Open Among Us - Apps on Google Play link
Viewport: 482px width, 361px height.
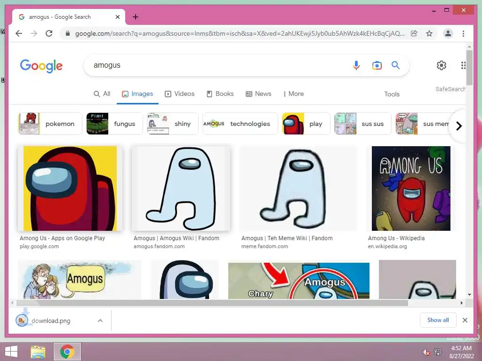pos(63,238)
